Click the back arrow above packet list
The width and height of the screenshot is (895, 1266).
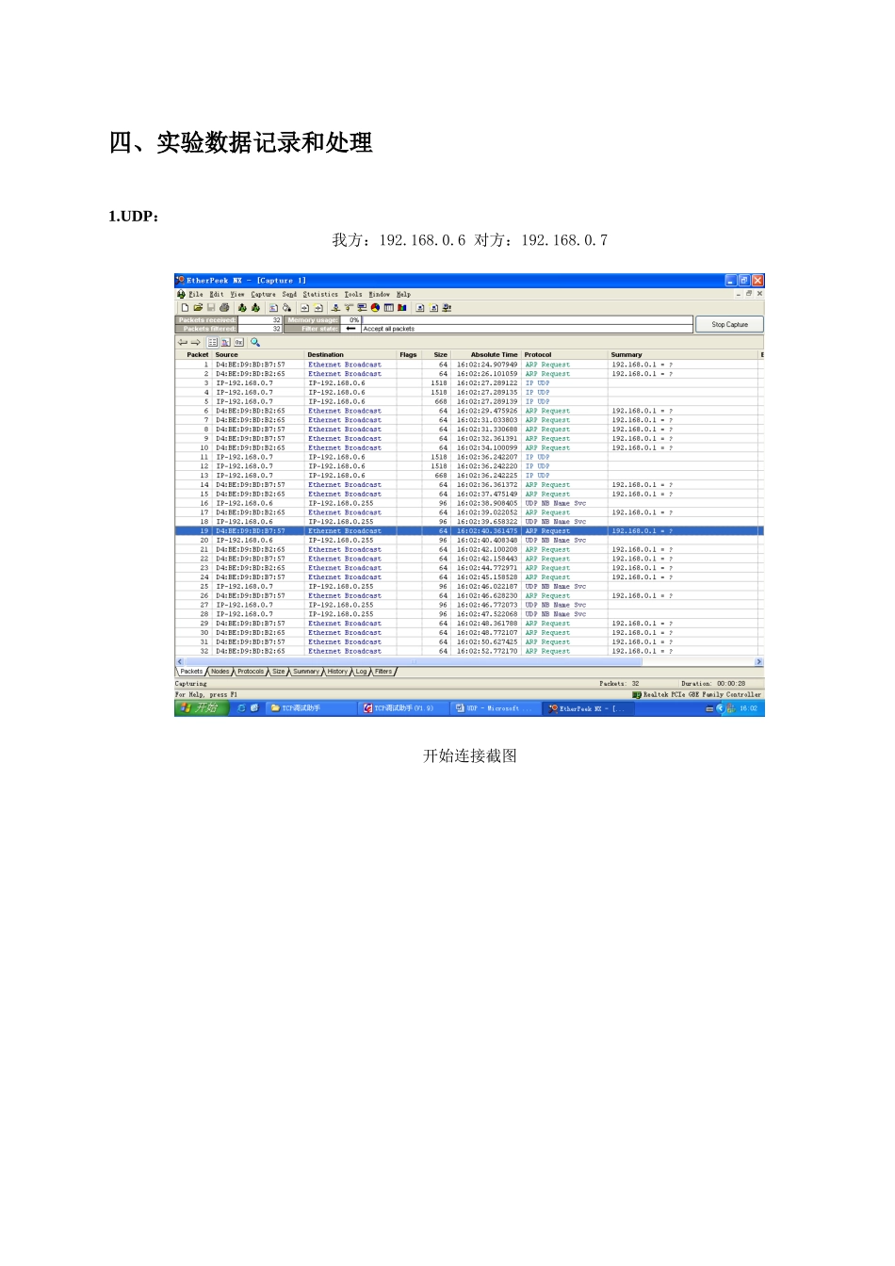point(183,343)
